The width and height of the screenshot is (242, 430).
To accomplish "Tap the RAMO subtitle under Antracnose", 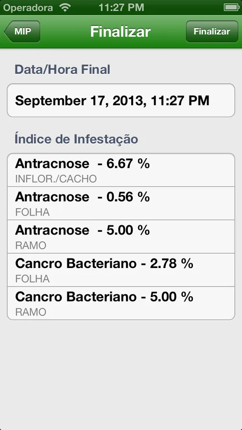I will [31, 246].
